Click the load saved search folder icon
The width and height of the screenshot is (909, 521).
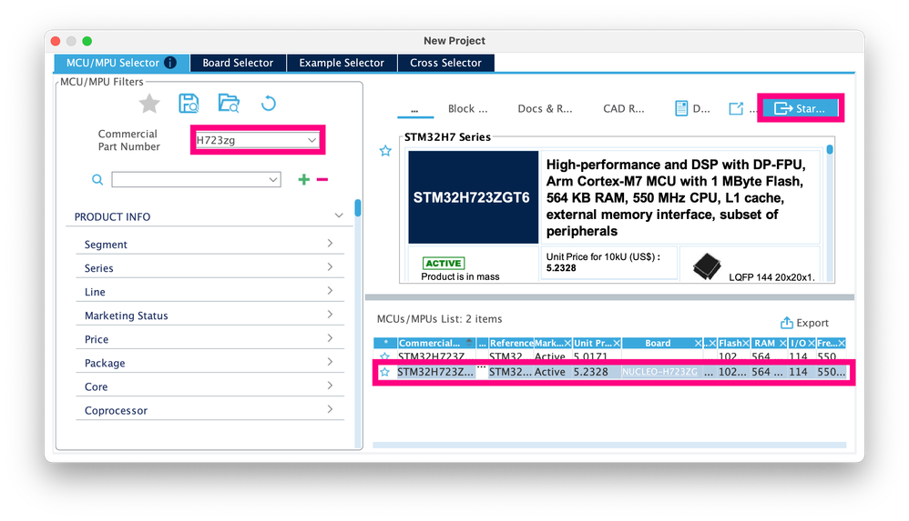click(229, 103)
